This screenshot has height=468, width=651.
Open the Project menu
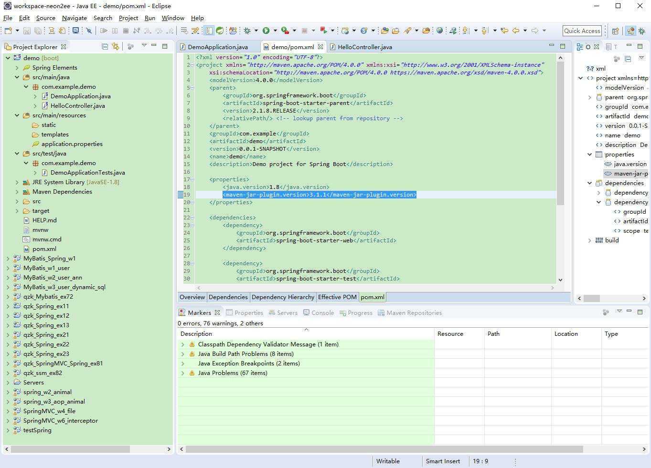point(128,18)
